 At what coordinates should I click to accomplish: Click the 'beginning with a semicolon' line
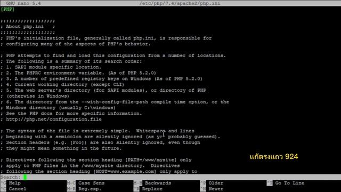point(110,137)
